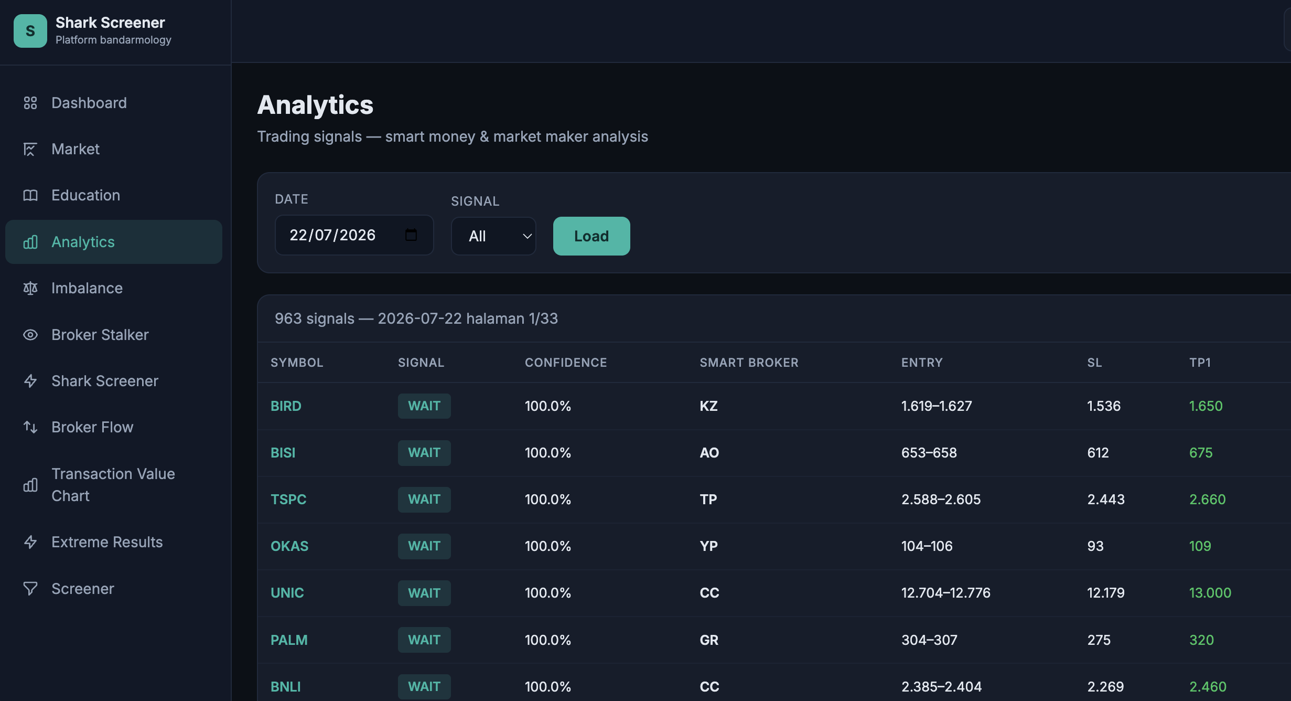Screen dimensions: 1291x701
Task: Open the TSPC symbol link
Action: 288,500
